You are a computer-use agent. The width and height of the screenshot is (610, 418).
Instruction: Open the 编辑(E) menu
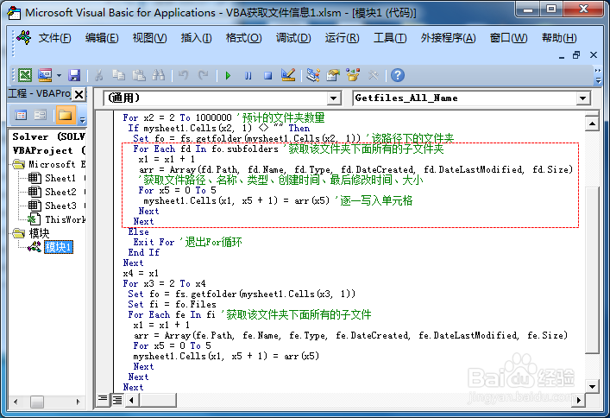pyautogui.click(x=102, y=38)
